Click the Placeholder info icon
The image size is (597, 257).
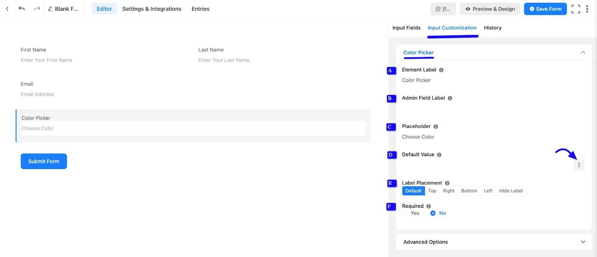[x=436, y=127]
